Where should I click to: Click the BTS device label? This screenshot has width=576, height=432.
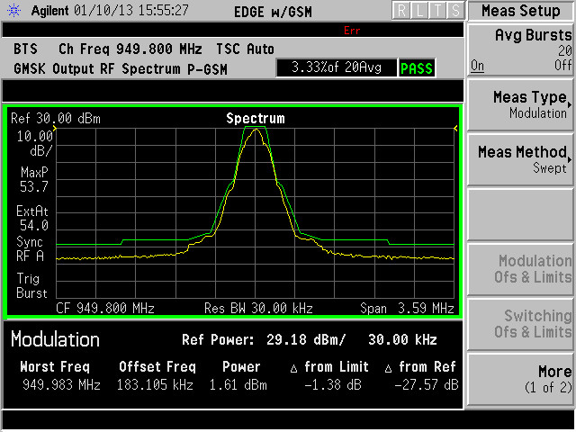point(25,49)
